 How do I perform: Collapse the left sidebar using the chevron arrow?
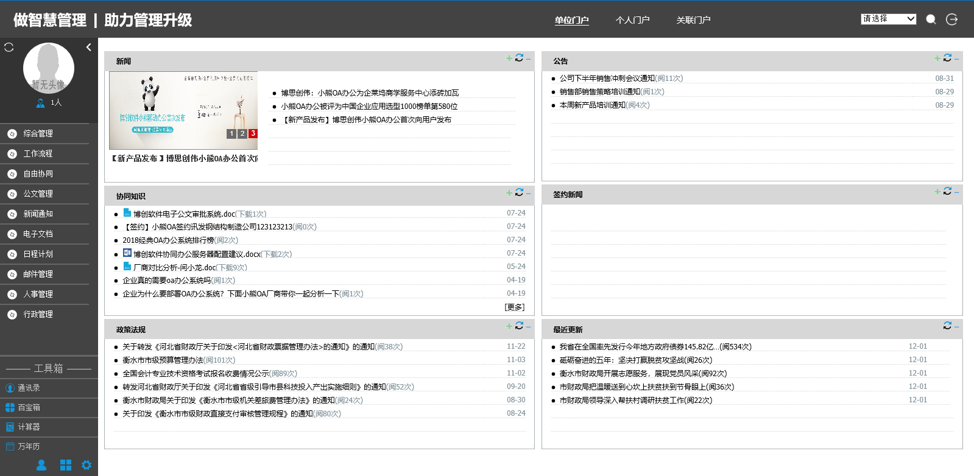point(89,47)
